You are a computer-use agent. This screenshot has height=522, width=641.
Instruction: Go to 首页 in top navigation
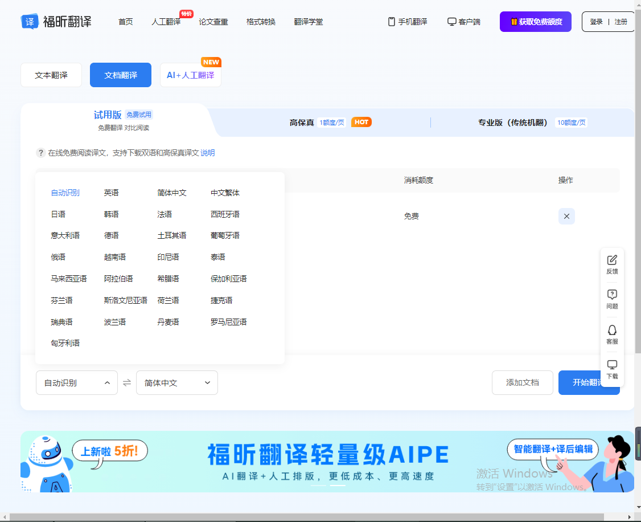(x=125, y=22)
